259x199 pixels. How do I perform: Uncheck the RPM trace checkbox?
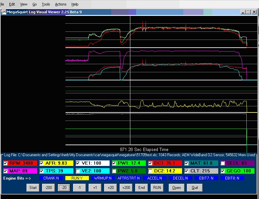click(5, 163)
